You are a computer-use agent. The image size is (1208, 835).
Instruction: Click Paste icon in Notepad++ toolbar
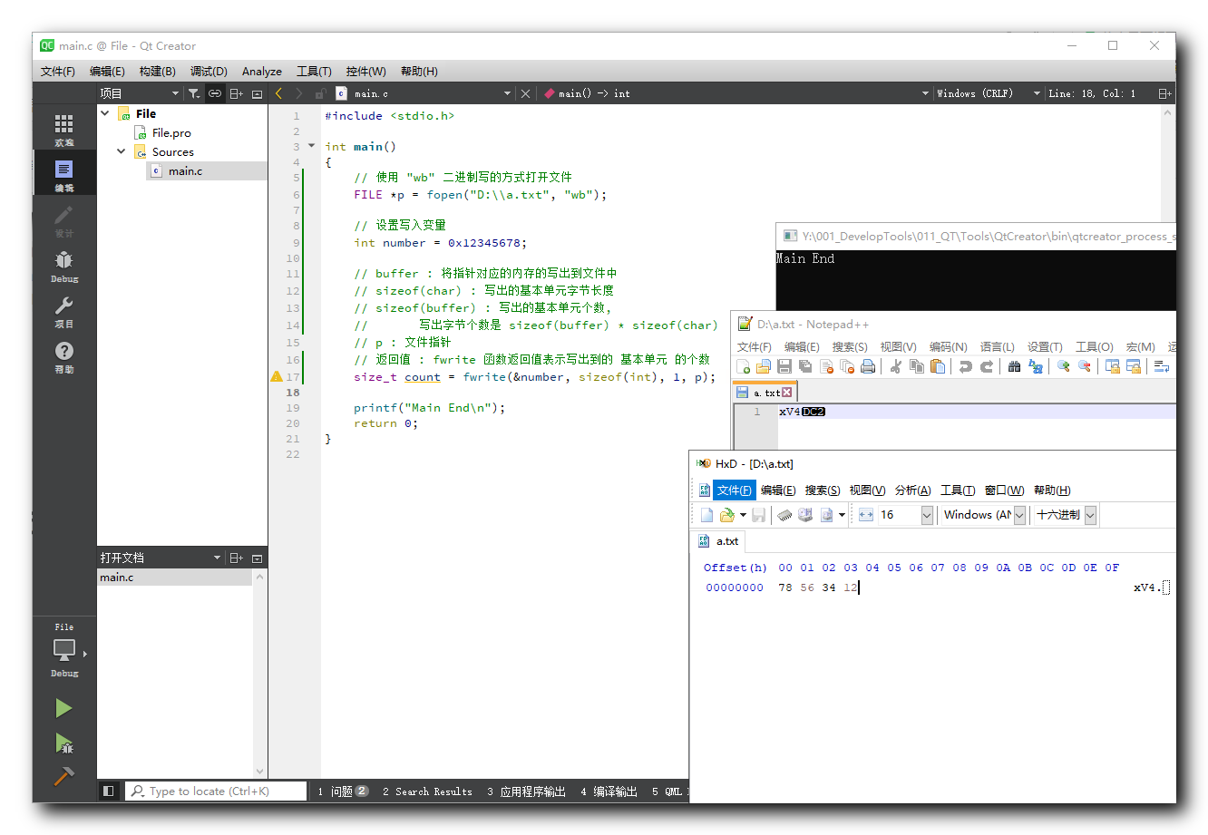click(x=938, y=366)
